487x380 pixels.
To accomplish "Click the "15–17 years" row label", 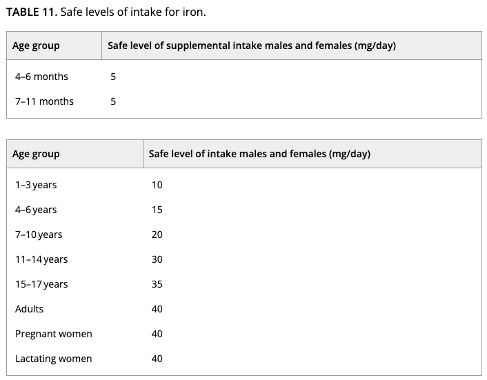I will tap(41, 284).
